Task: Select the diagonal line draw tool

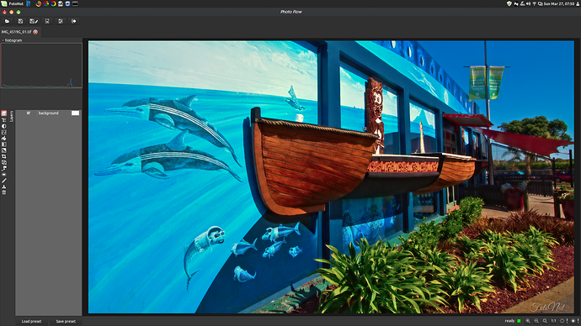Action: point(3,181)
